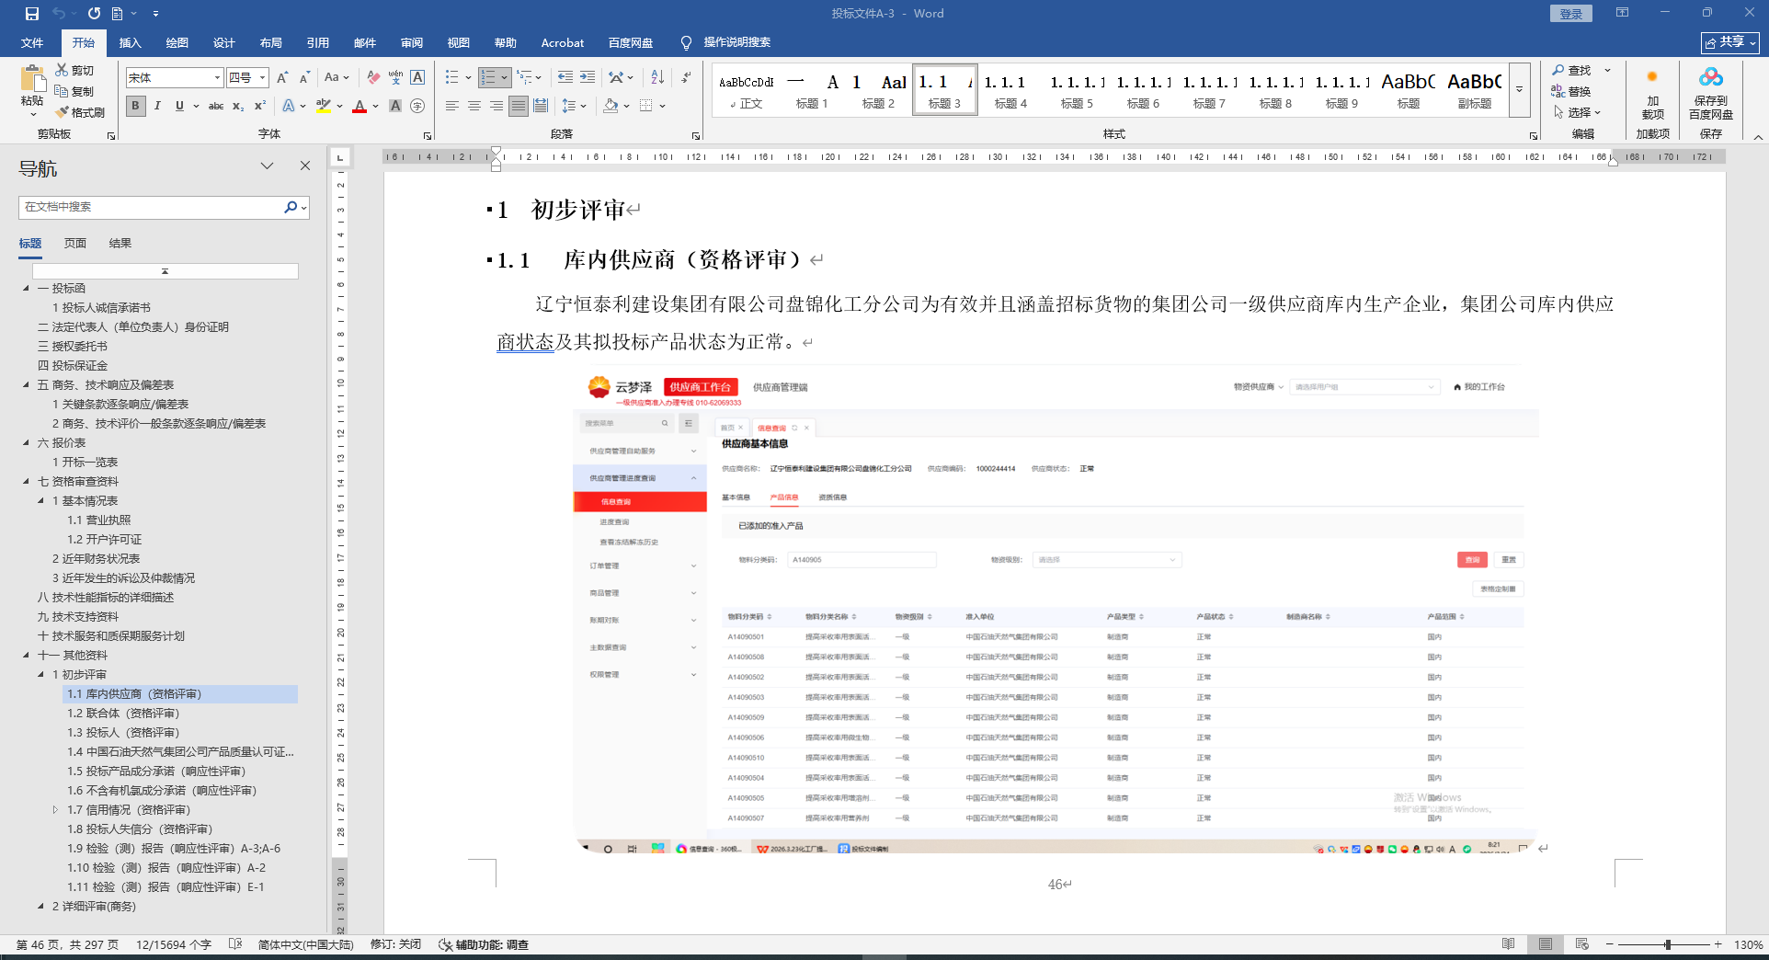Click the paste (粘贴) clipboard icon

click(x=32, y=80)
